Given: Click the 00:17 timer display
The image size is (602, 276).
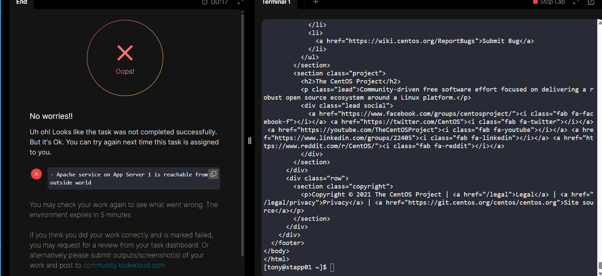Looking at the screenshot, I should click(x=219, y=2).
